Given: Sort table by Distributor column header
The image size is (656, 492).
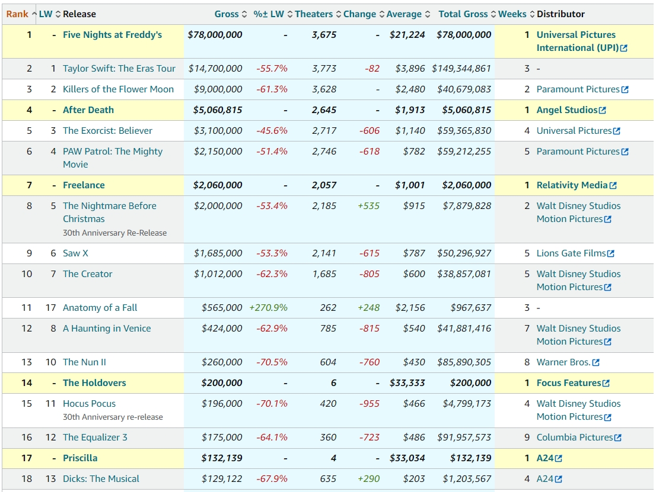Looking at the screenshot, I should click(x=561, y=14).
